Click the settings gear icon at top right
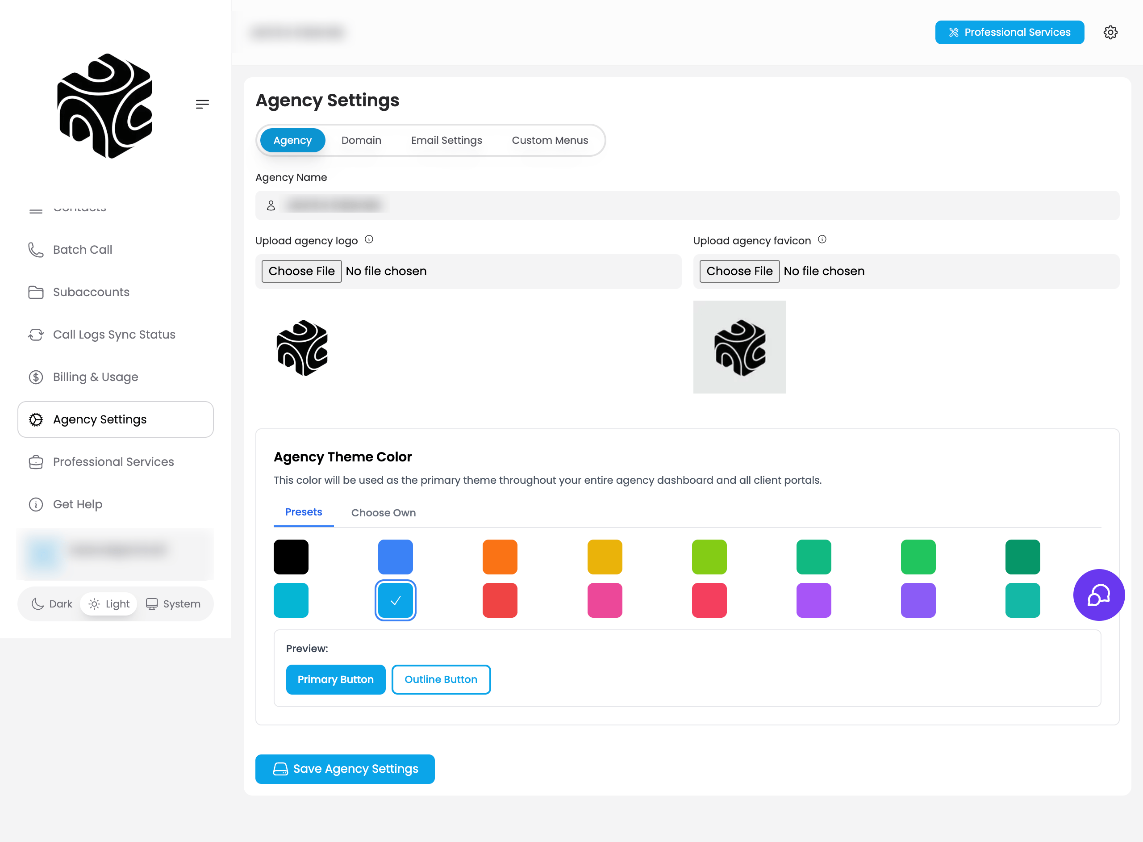1143x842 pixels. pos(1110,32)
